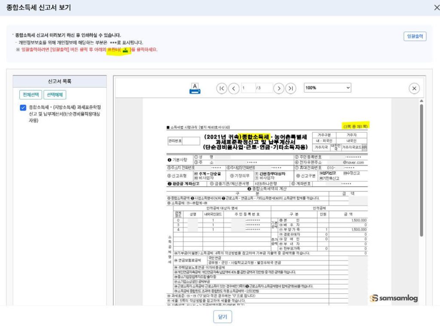Click the current page number field

click(247, 88)
